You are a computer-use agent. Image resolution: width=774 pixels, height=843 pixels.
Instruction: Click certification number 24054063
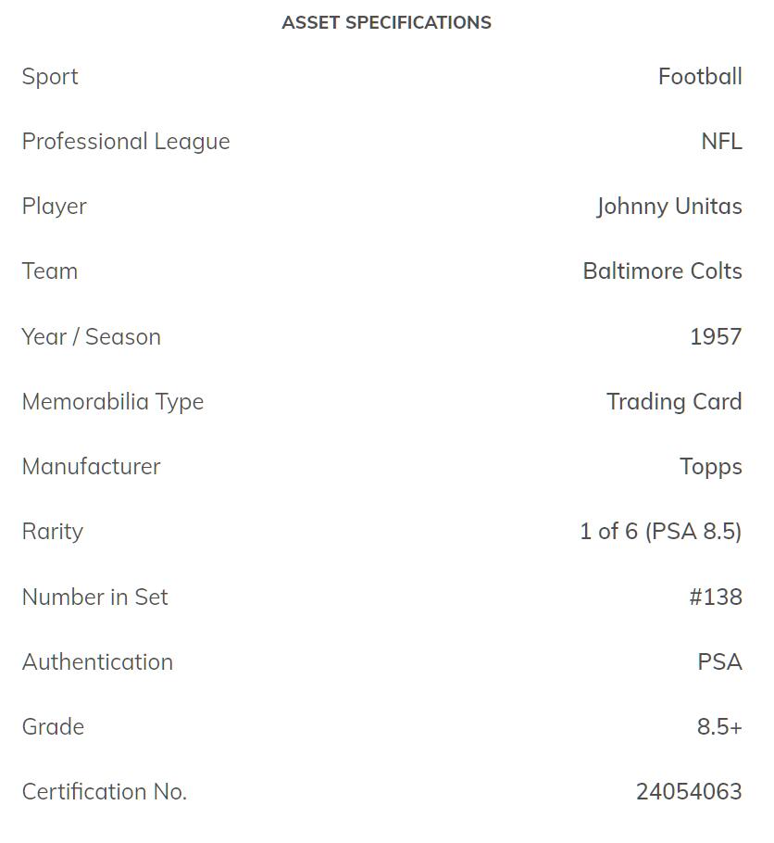tap(689, 792)
